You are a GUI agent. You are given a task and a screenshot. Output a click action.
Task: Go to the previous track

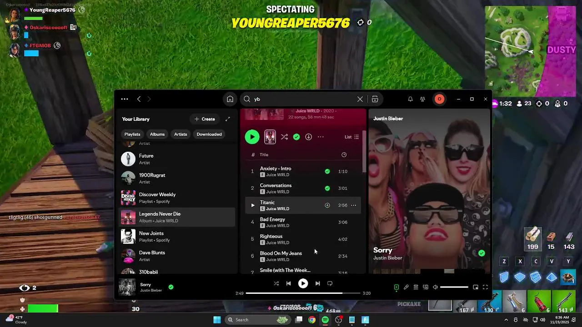pos(288,283)
